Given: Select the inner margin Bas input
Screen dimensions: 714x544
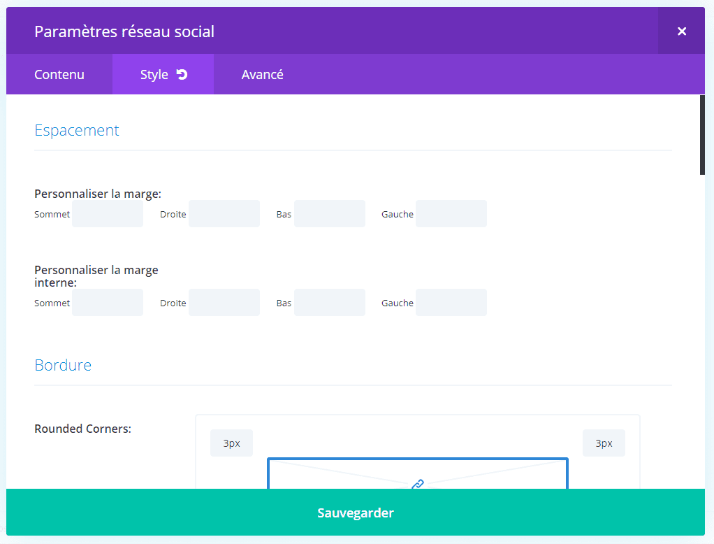Looking at the screenshot, I should pyautogui.click(x=330, y=303).
